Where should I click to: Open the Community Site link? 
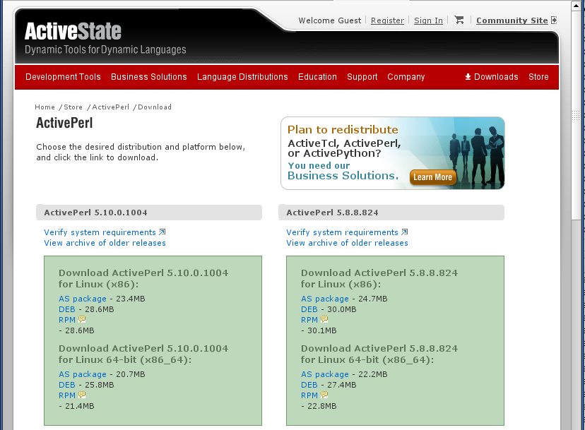(512, 20)
